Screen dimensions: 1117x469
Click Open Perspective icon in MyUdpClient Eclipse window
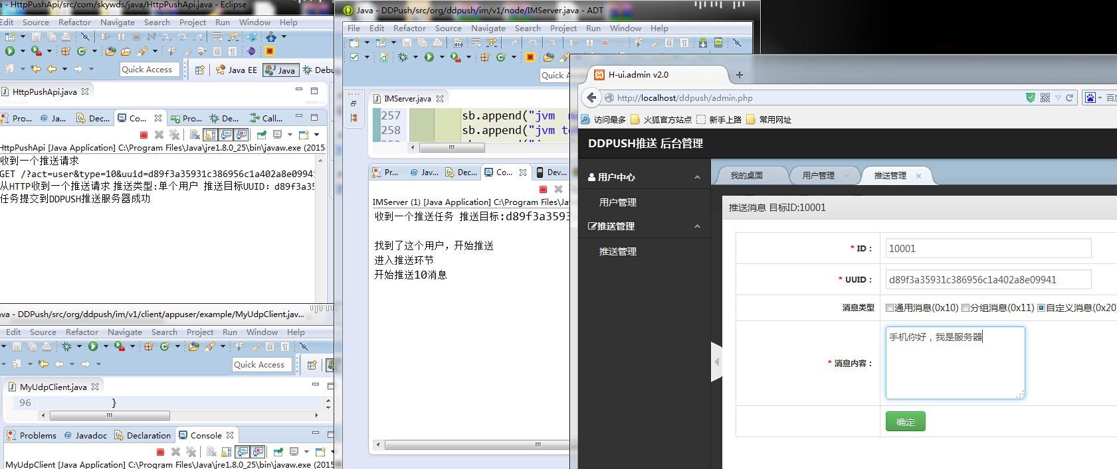point(312,365)
